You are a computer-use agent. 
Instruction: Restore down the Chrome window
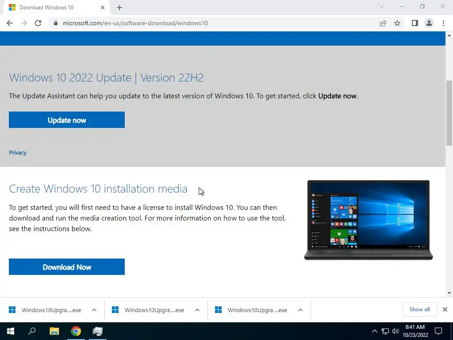[422, 6]
